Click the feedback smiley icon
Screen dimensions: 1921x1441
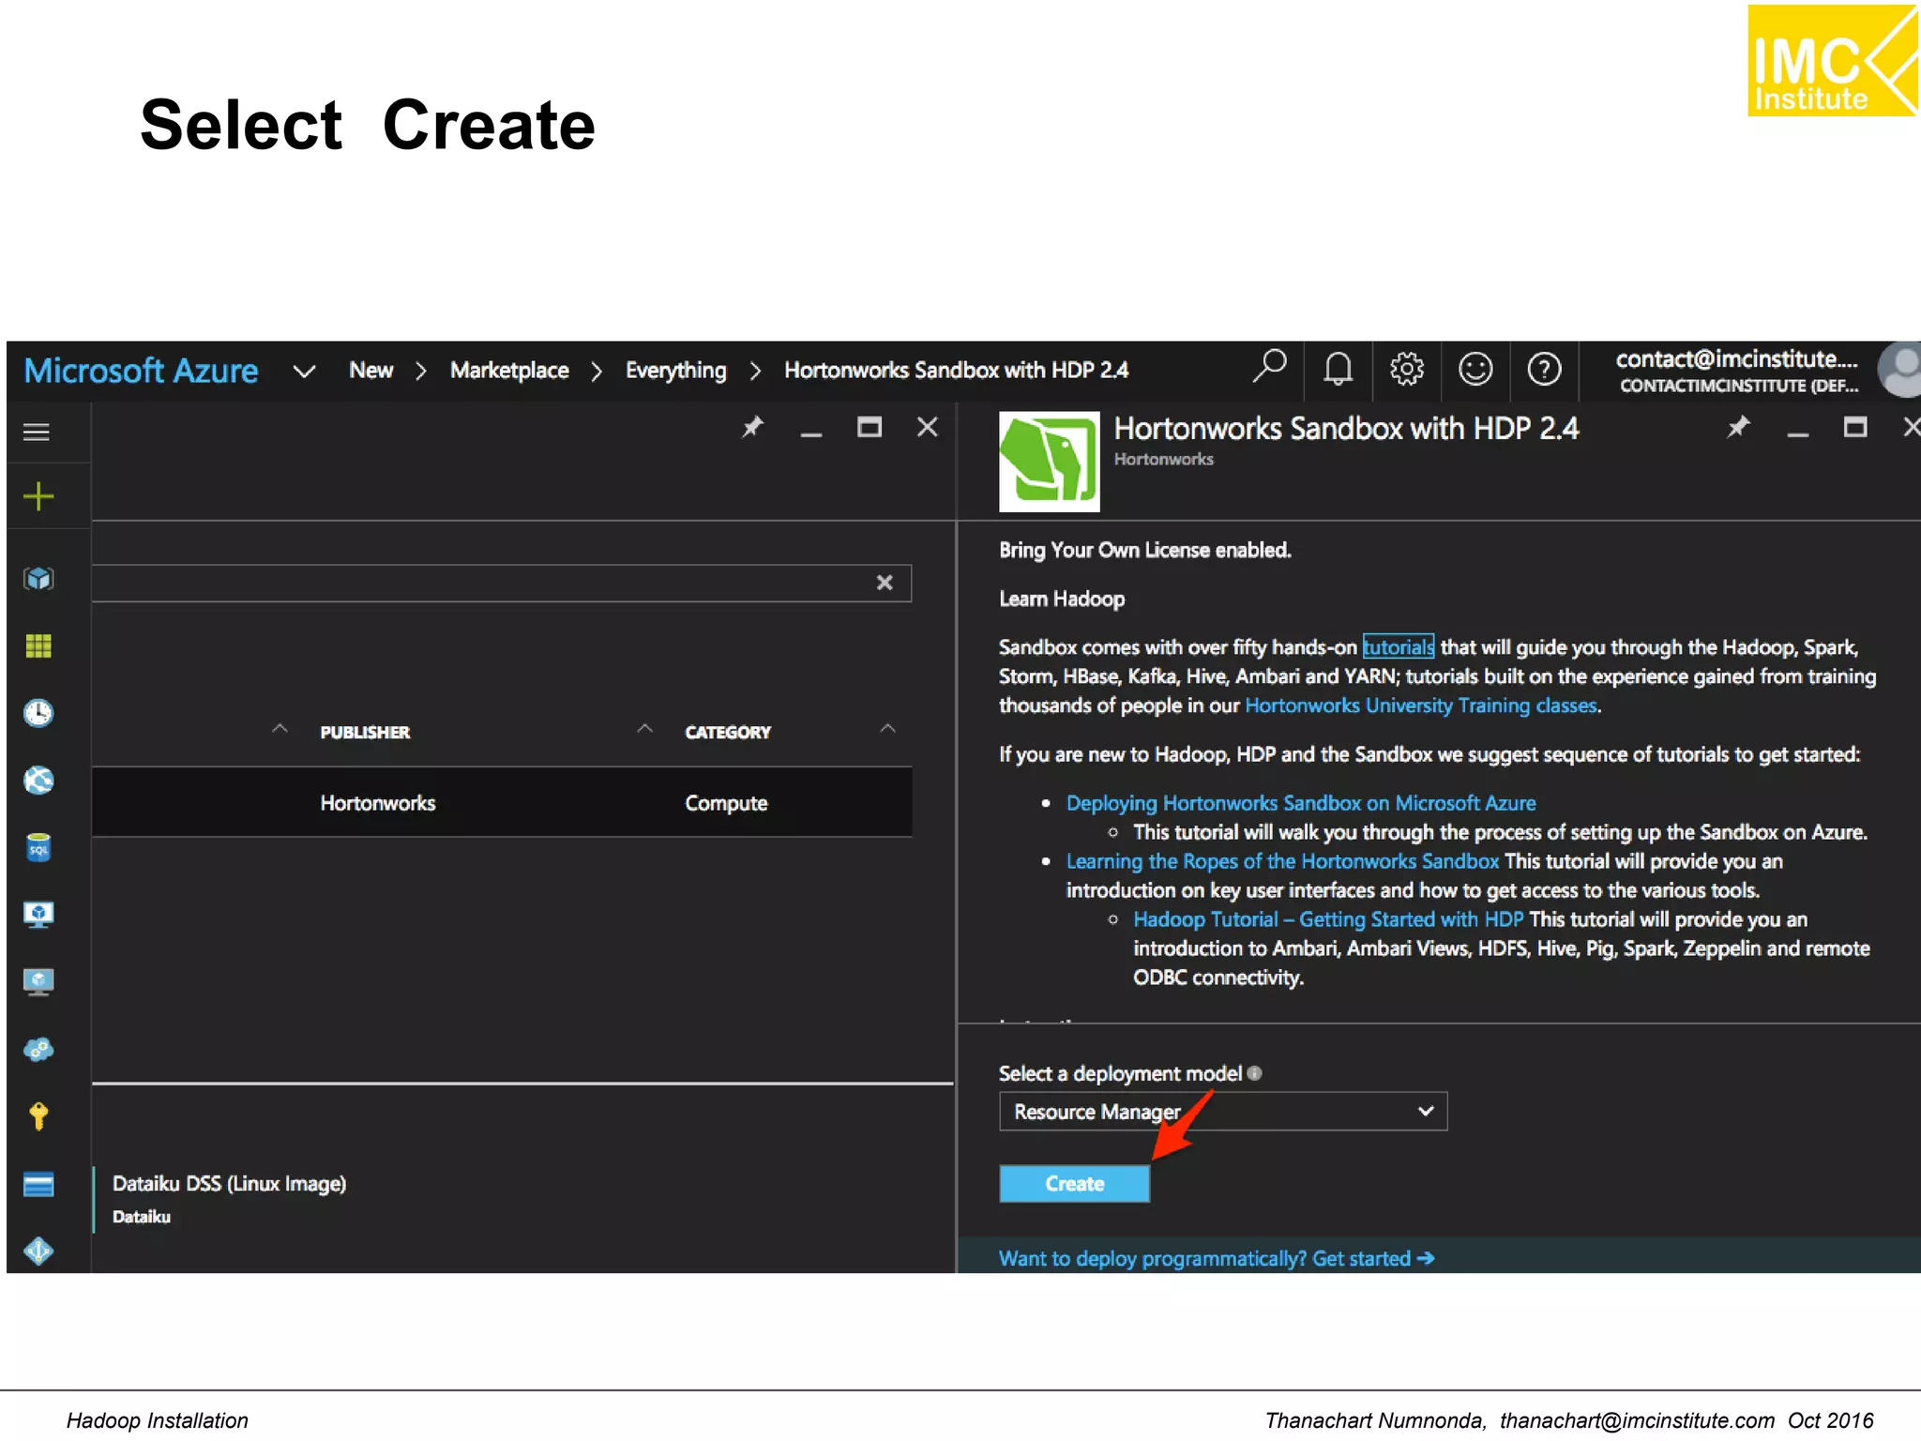coord(1475,369)
